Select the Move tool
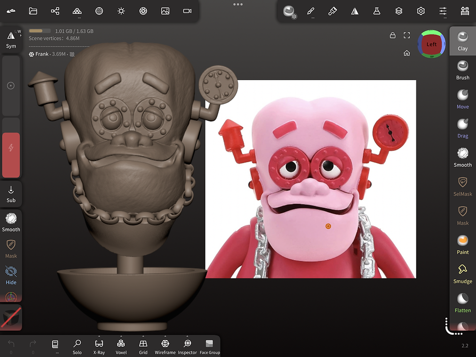The width and height of the screenshot is (476, 357). tap(462, 99)
